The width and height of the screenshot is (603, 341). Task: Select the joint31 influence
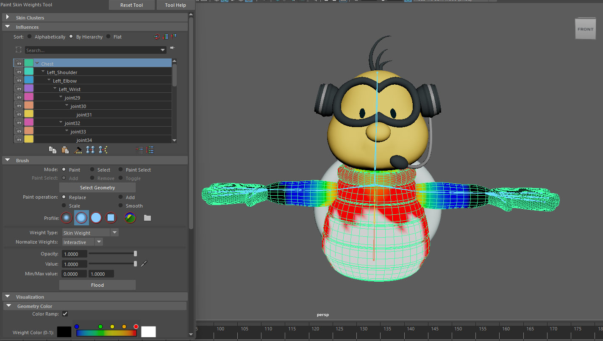pos(84,115)
